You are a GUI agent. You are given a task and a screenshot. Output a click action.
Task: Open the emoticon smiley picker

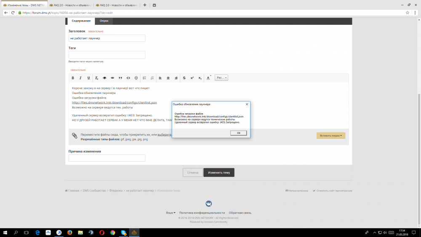pos(136,78)
